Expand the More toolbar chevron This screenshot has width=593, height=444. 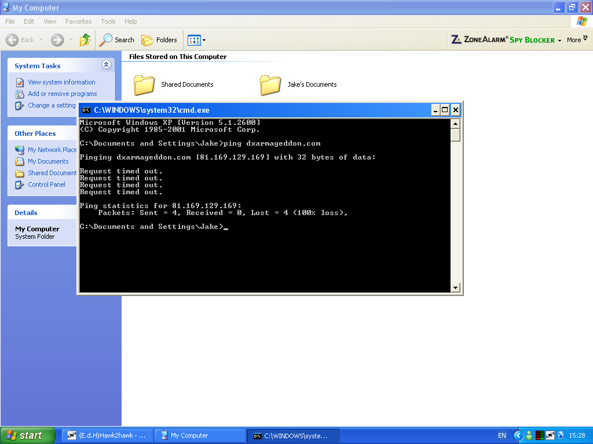click(585, 38)
